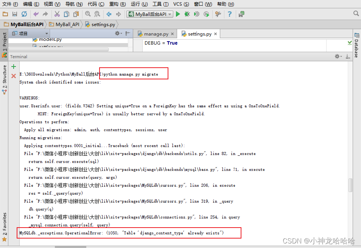This screenshot has height=248, width=361.
Task: Click the navigate Back arrow icon
Action: click(109, 14)
